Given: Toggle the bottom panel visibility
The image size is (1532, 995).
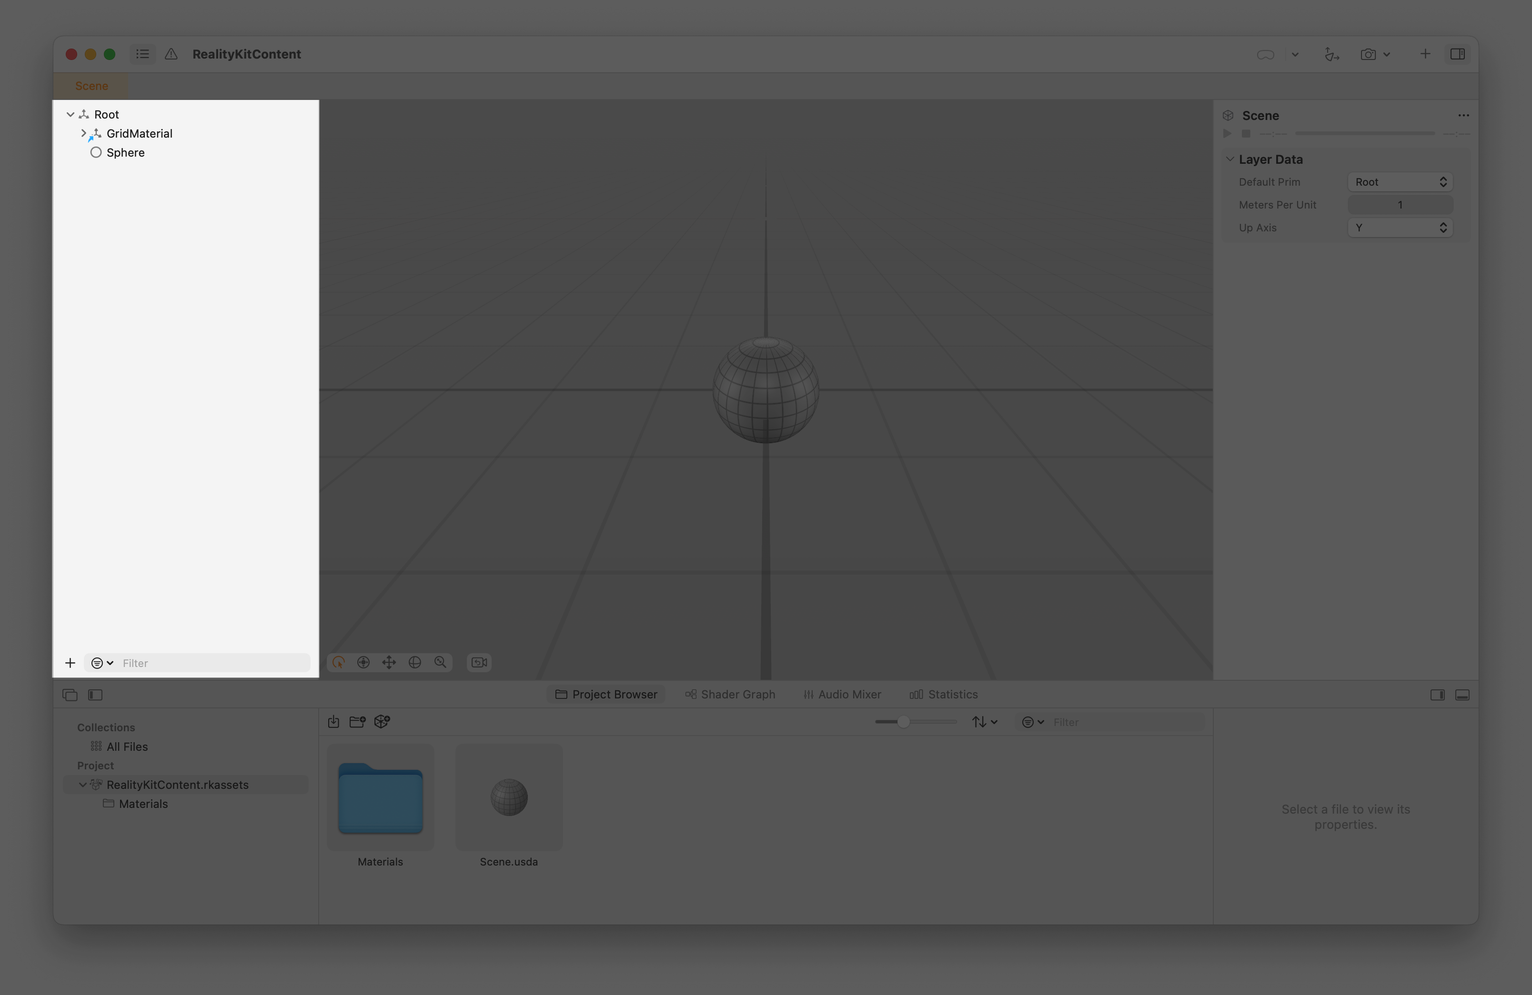Looking at the screenshot, I should coord(1463,695).
